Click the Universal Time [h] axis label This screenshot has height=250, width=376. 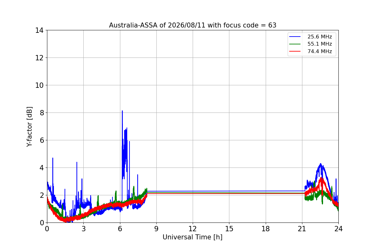[192, 237]
